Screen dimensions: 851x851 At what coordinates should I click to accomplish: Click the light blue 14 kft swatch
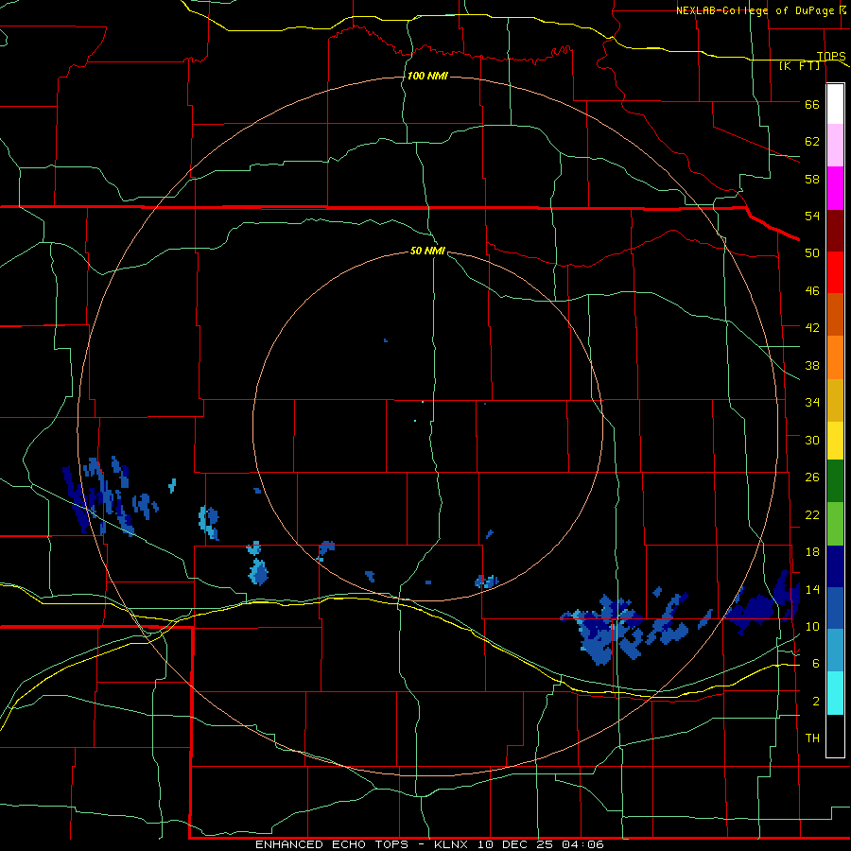click(x=835, y=651)
